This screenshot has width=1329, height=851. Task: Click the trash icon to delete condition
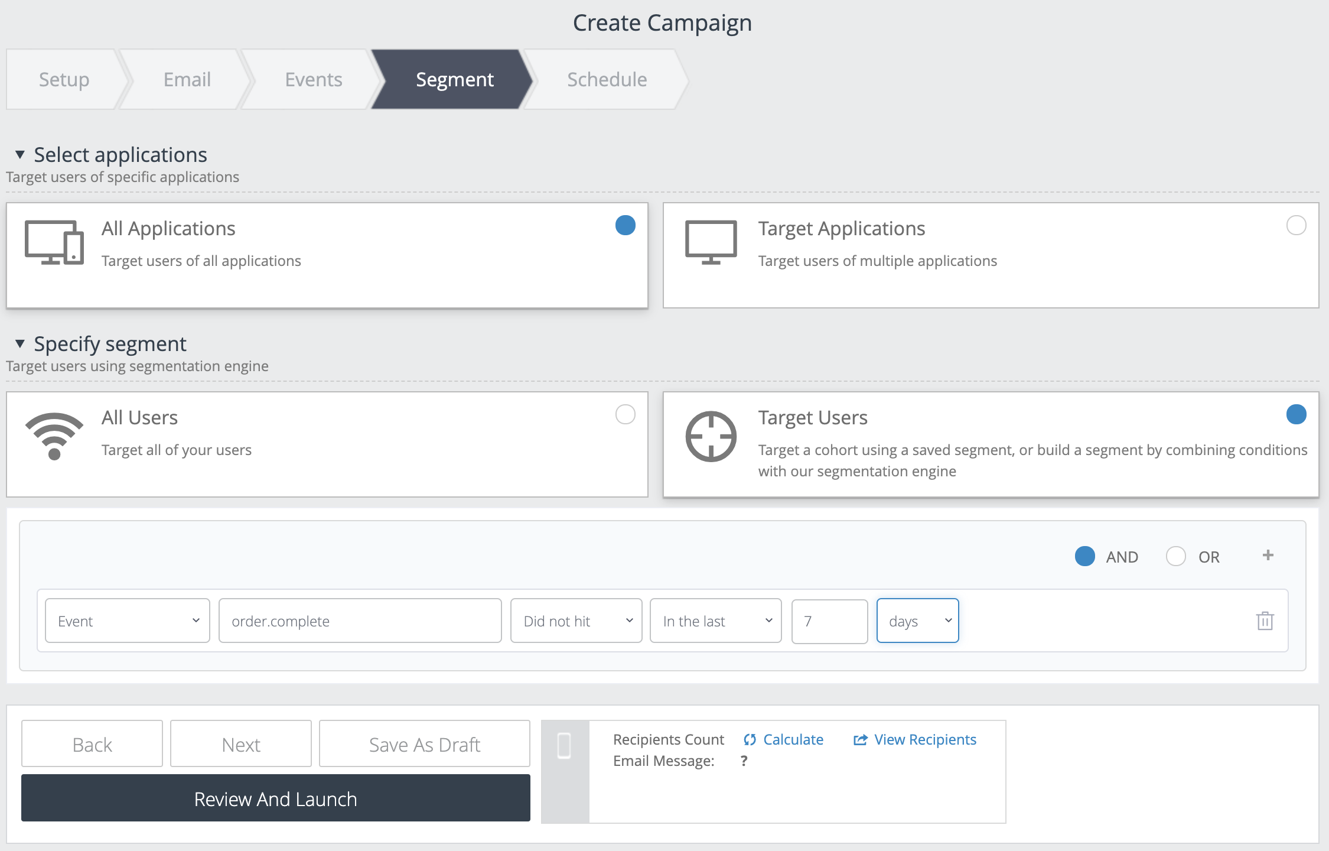1265,621
